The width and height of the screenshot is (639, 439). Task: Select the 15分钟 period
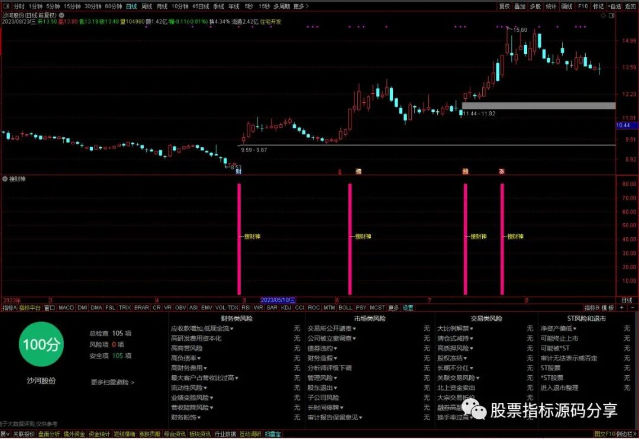pos(72,6)
